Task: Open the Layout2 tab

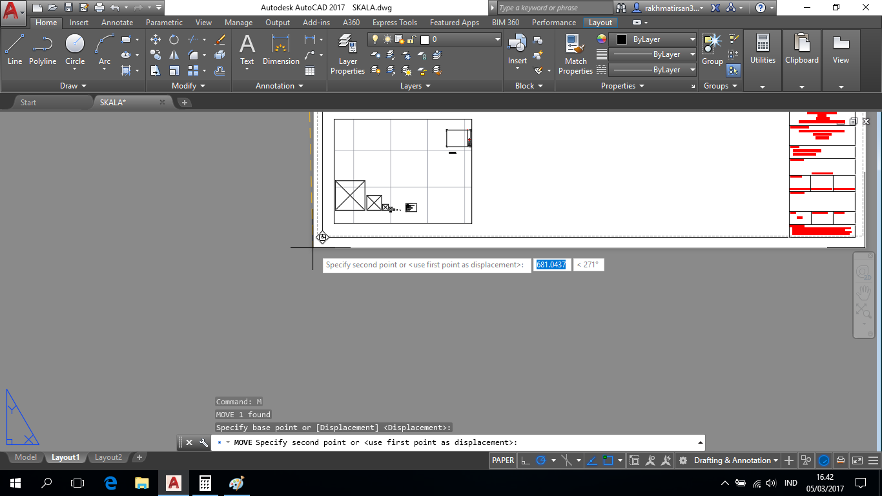Action: click(108, 457)
